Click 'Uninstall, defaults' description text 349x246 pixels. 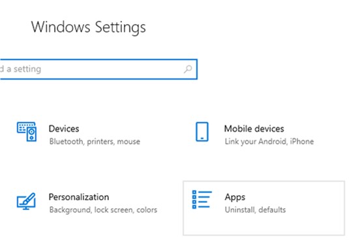tap(255, 209)
